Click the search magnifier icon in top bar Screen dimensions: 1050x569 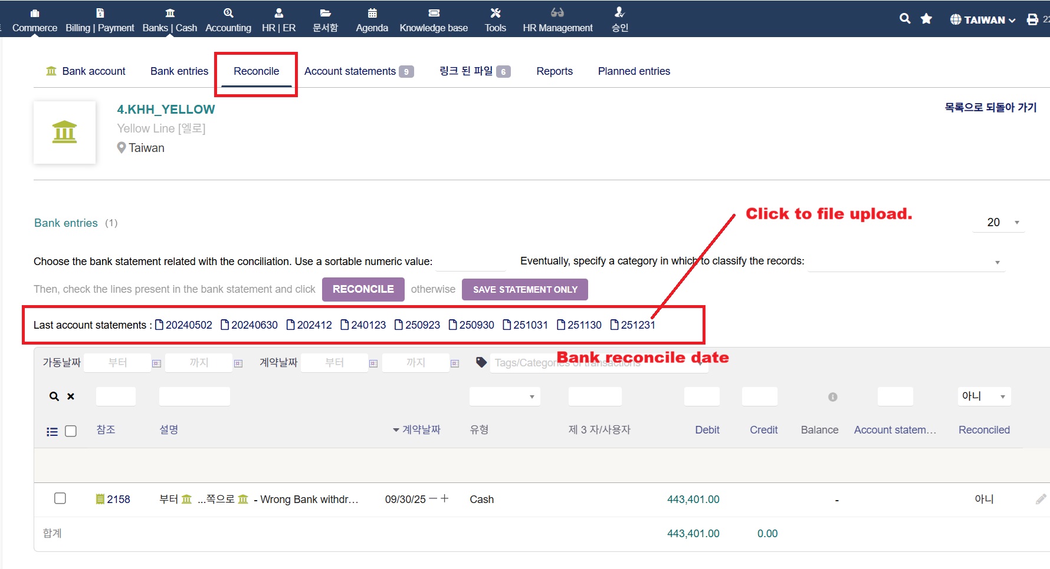click(x=904, y=19)
